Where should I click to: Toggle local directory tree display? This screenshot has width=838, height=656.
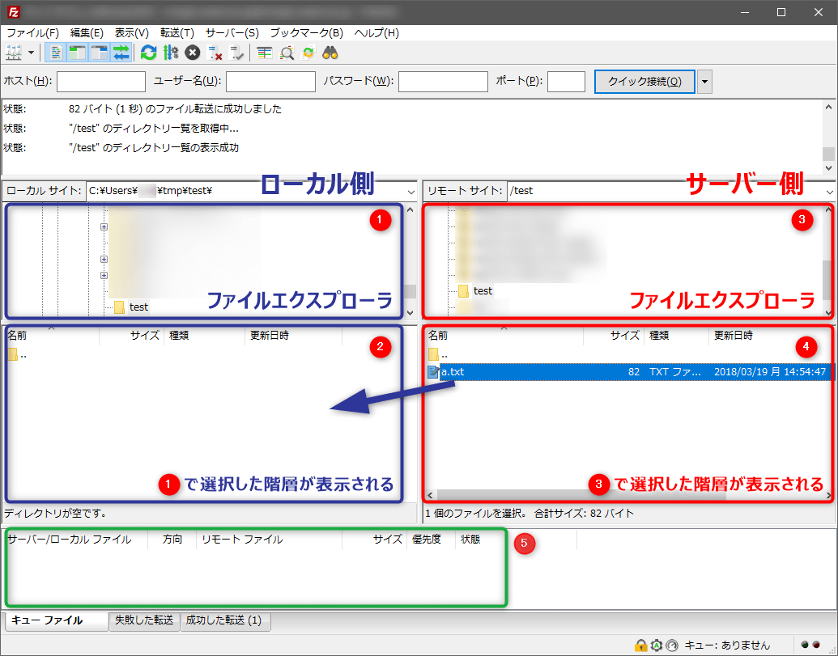tap(77, 53)
